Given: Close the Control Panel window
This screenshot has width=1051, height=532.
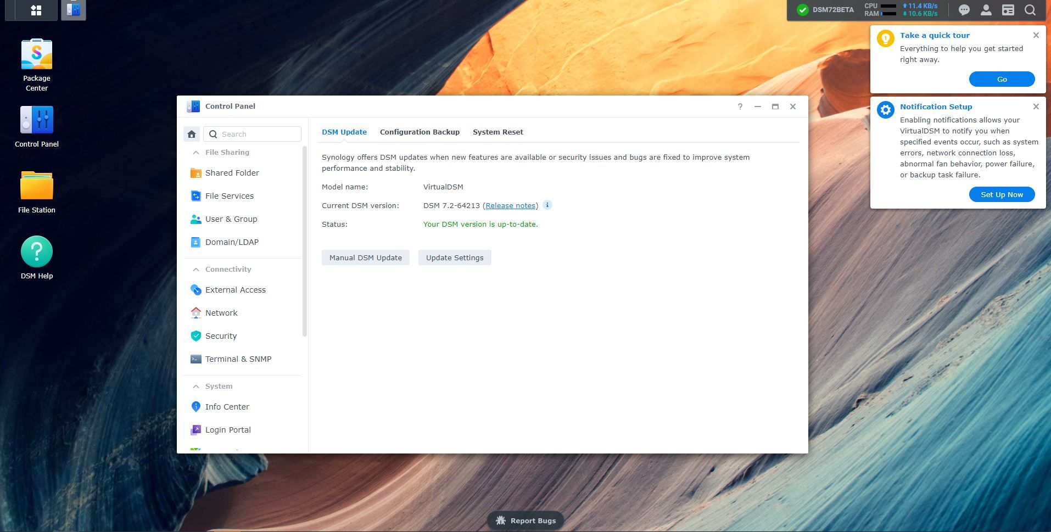Looking at the screenshot, I should point(792,107).
